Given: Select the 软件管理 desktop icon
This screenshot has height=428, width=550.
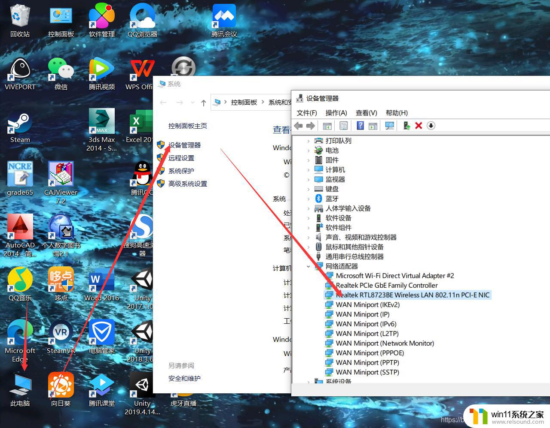Looking at the screenshot, I should click(102, 21).
